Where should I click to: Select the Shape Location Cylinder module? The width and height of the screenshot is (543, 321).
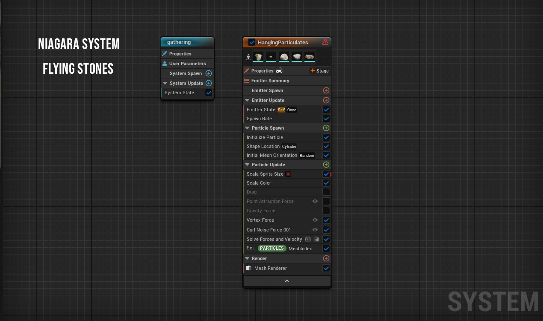[x=287, y=146]
